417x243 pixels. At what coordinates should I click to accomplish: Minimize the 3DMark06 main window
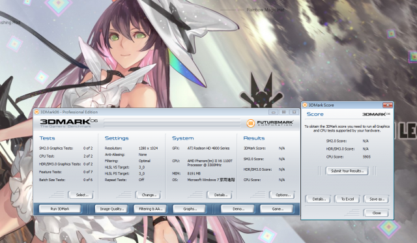(x=274, y=112)
